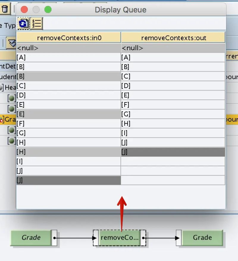This screenshot has height=261, width=238.
Task: Select the removeContexts:in0 column header
Action: 68,37
